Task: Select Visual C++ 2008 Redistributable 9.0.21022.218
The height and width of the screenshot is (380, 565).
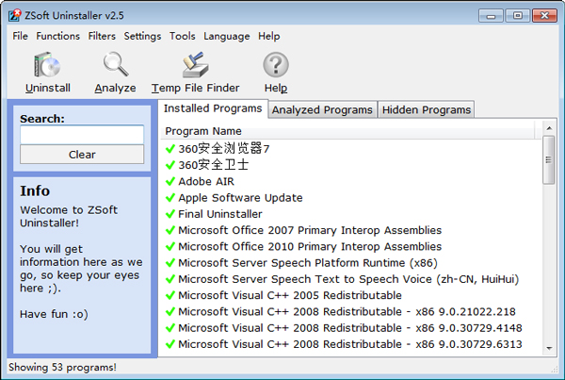Action: coord(347,311)
